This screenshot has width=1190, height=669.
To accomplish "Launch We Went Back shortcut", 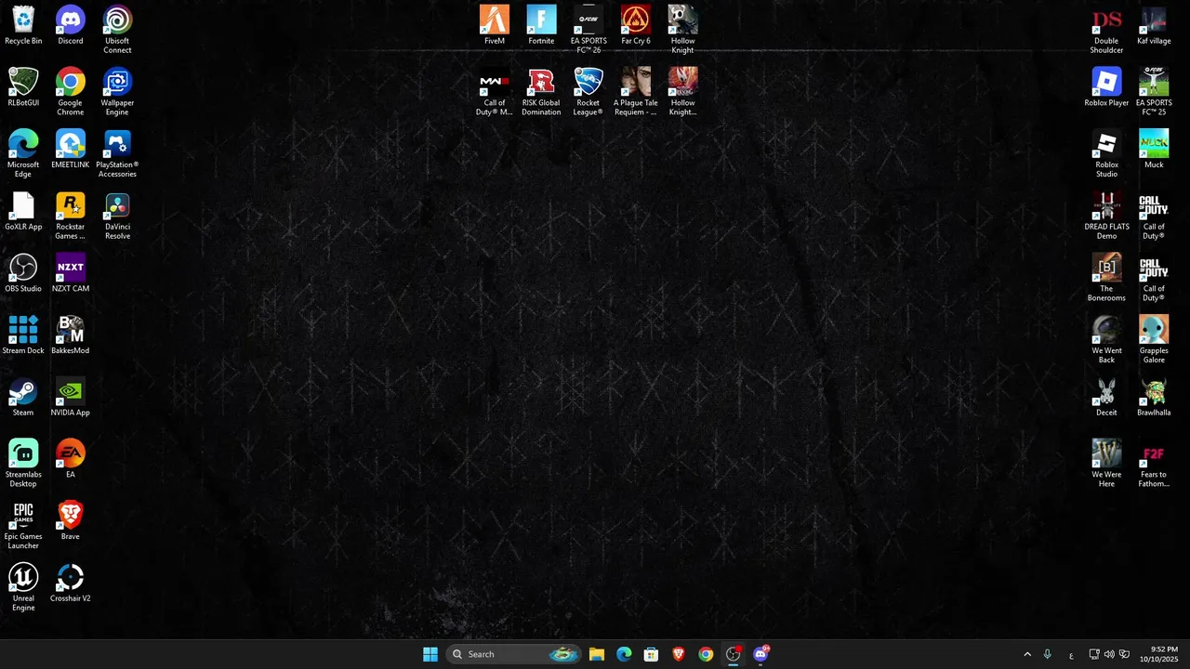I will tap(1106, 340).
